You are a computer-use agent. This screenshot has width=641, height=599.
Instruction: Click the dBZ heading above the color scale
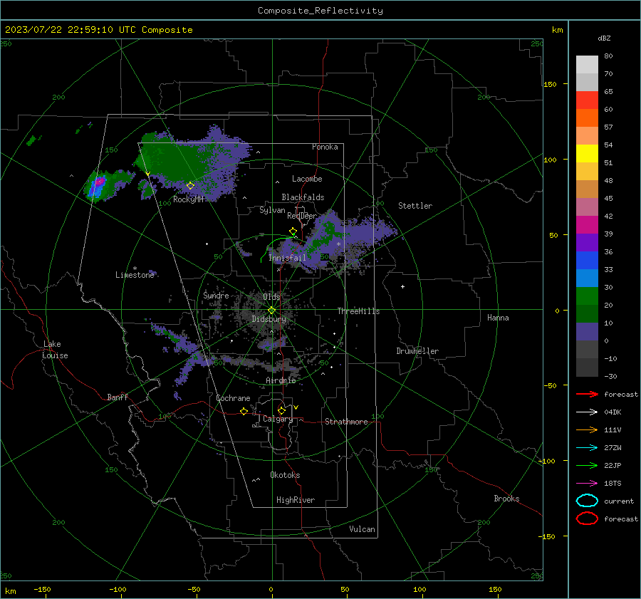[604, 38]
